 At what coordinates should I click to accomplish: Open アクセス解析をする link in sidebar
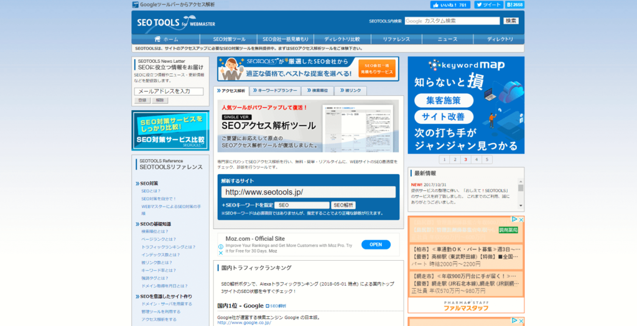(x=159, y=320)
